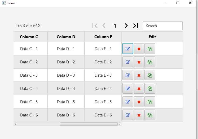Click into the Search field

(x=162, y=26)
